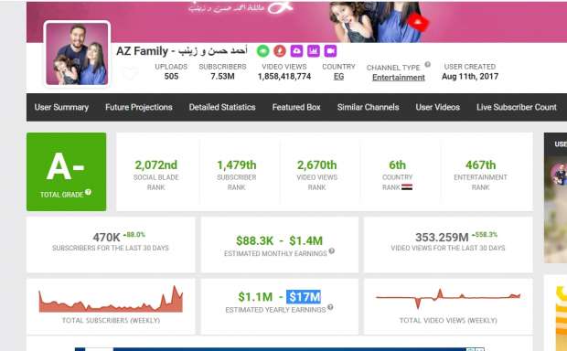Image resolution: width=567 pixels, height=351 pixels.
Task: Go to Similar Channels tab
Action: click(369, 107)
